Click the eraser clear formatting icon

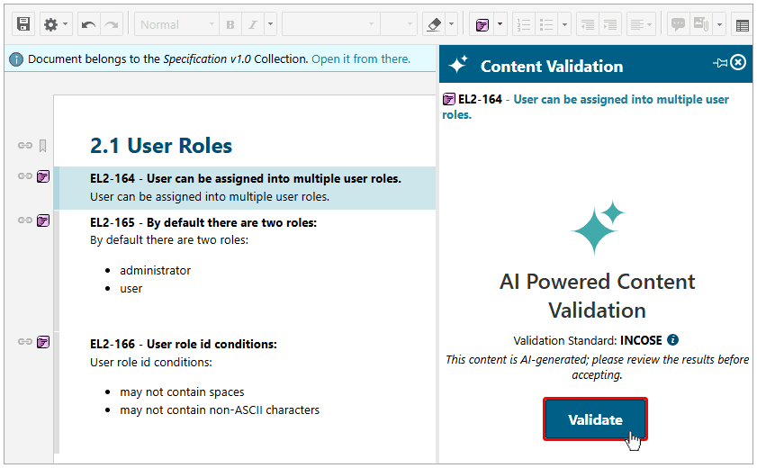click(x=433, y=24)
